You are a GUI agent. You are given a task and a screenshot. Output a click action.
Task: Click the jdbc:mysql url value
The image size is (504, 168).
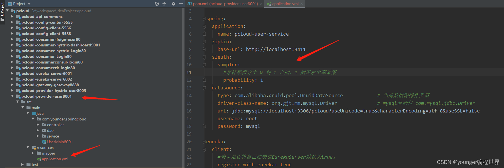[355, 111]
